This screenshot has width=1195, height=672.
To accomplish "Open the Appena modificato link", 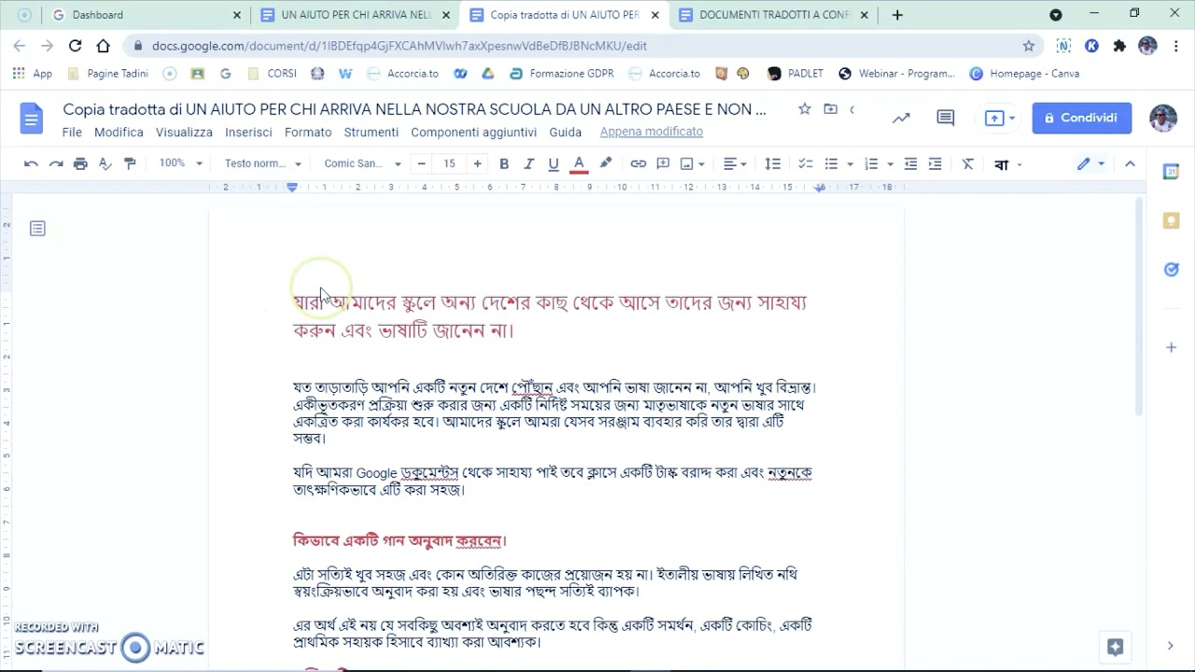I will pos(652,132).
